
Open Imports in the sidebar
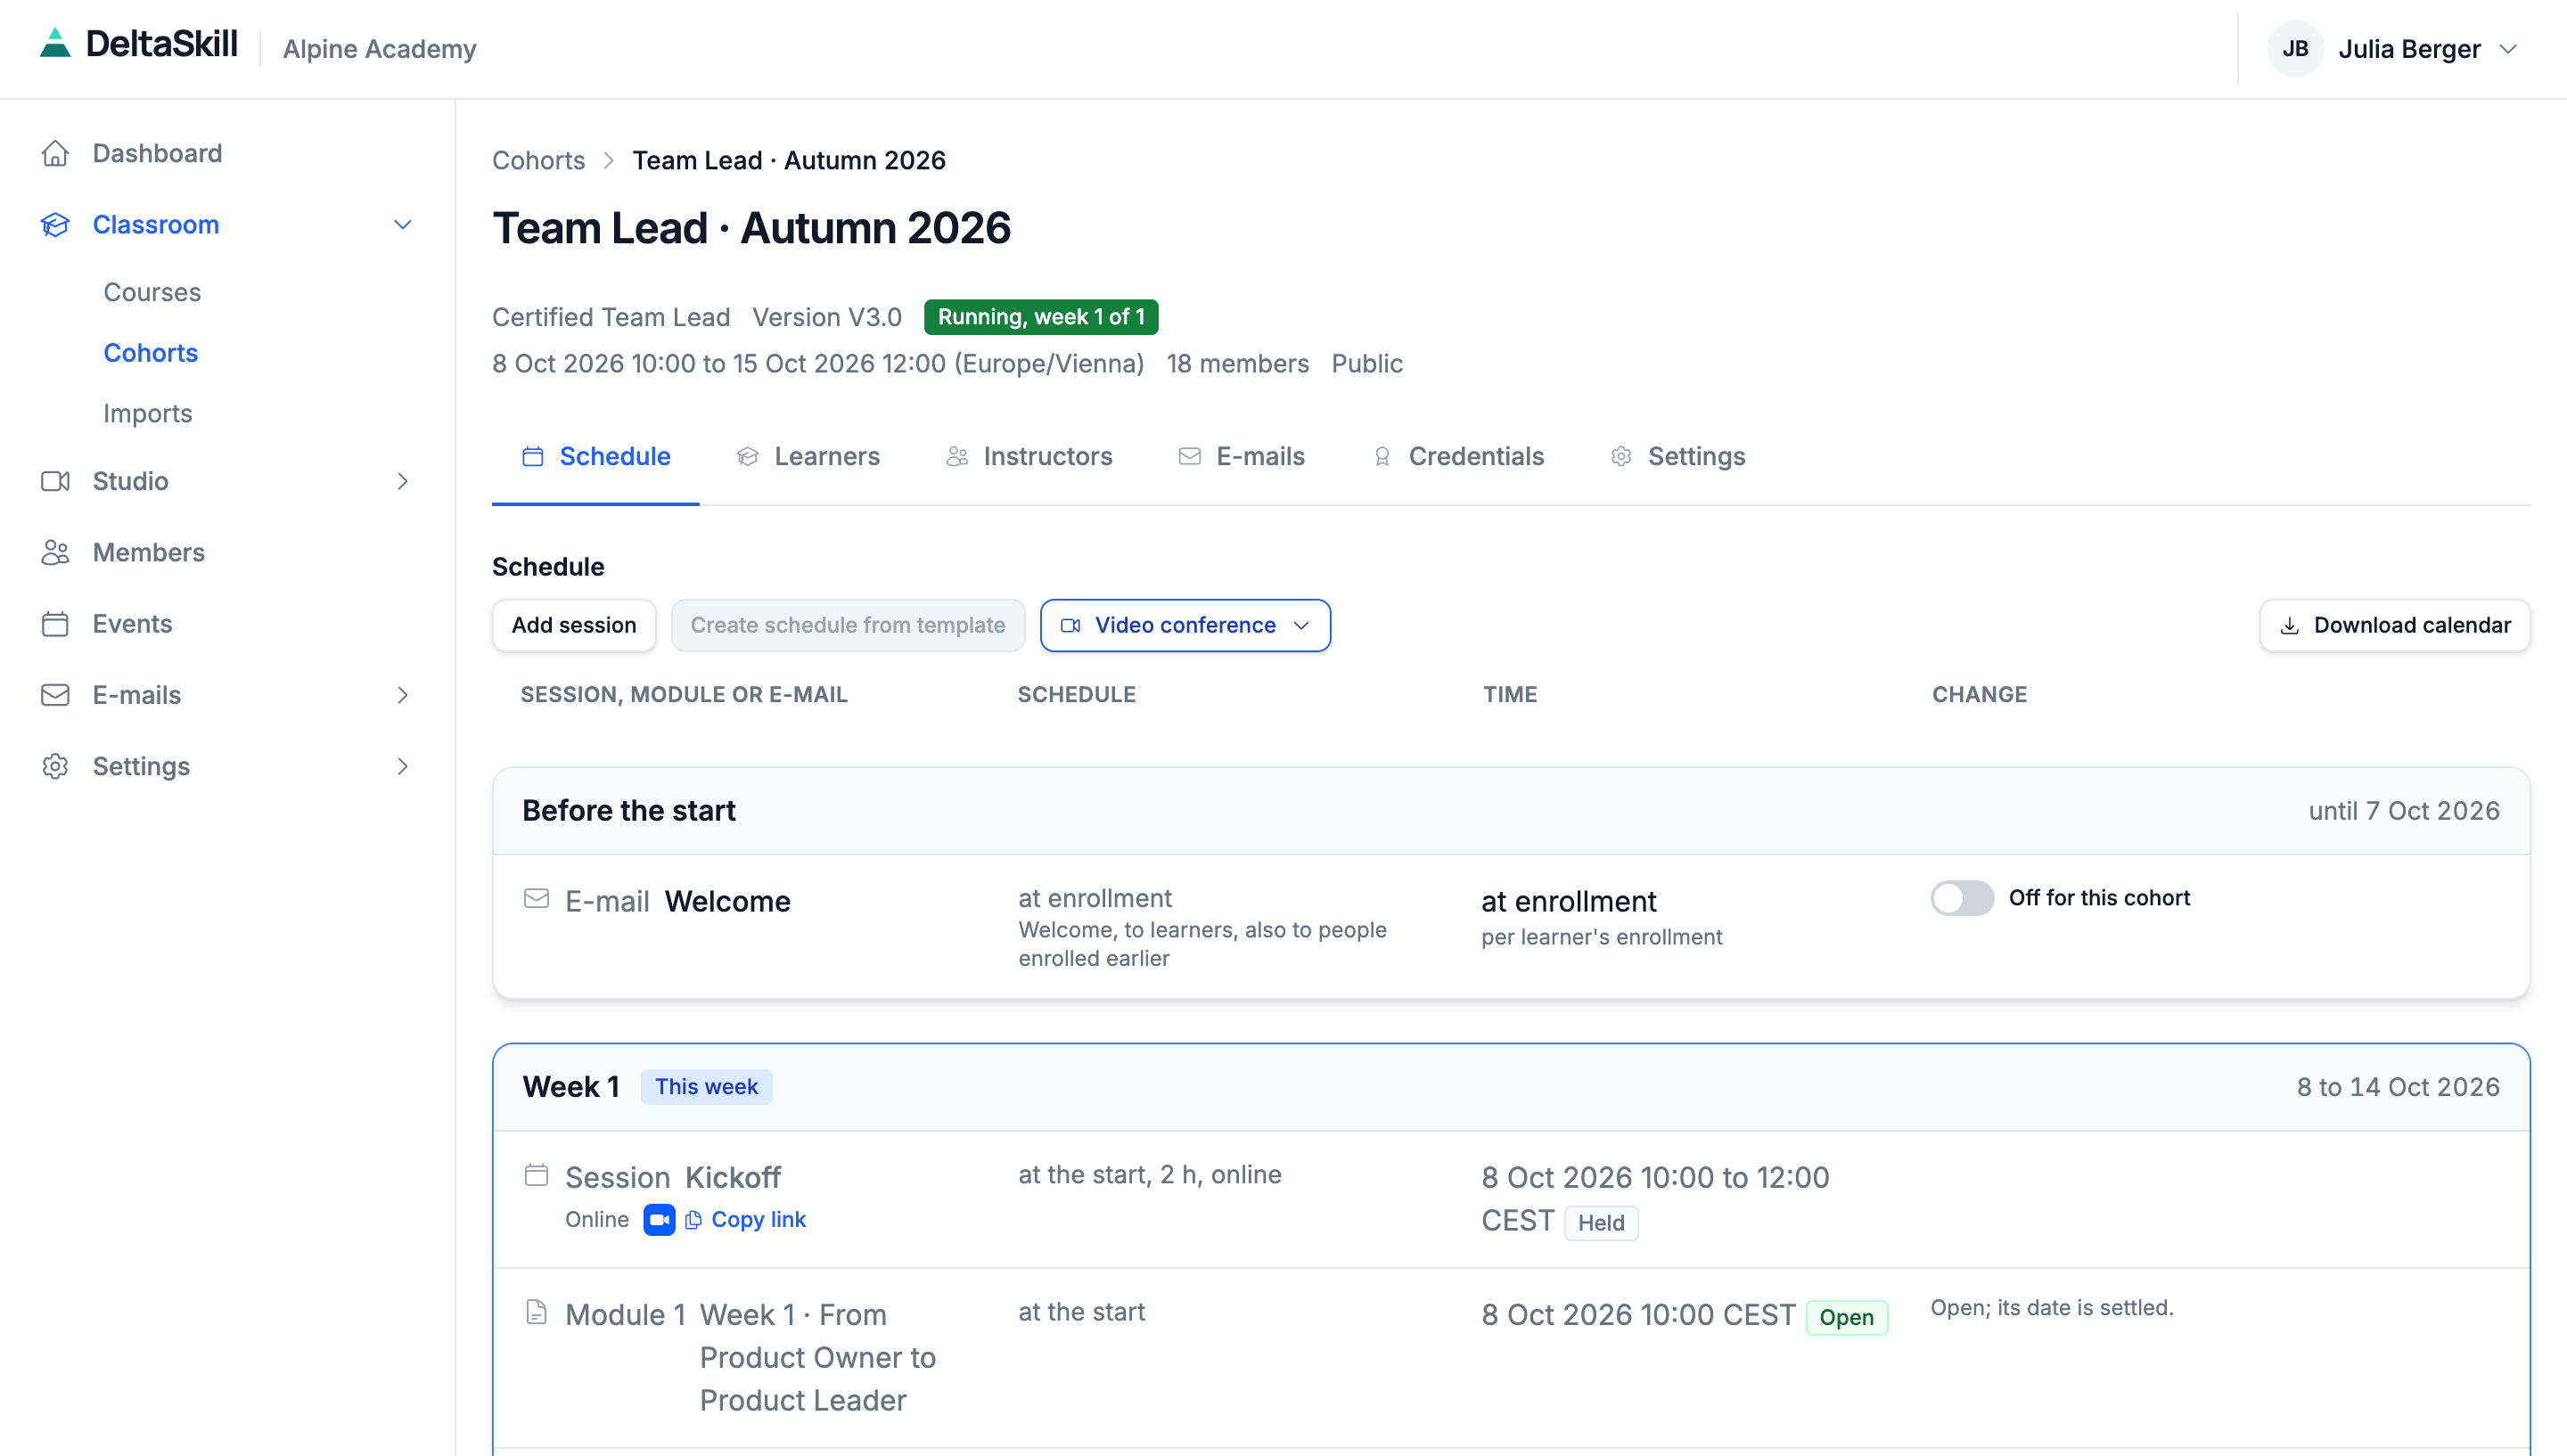pyautogui.click(x=148, y=413)
